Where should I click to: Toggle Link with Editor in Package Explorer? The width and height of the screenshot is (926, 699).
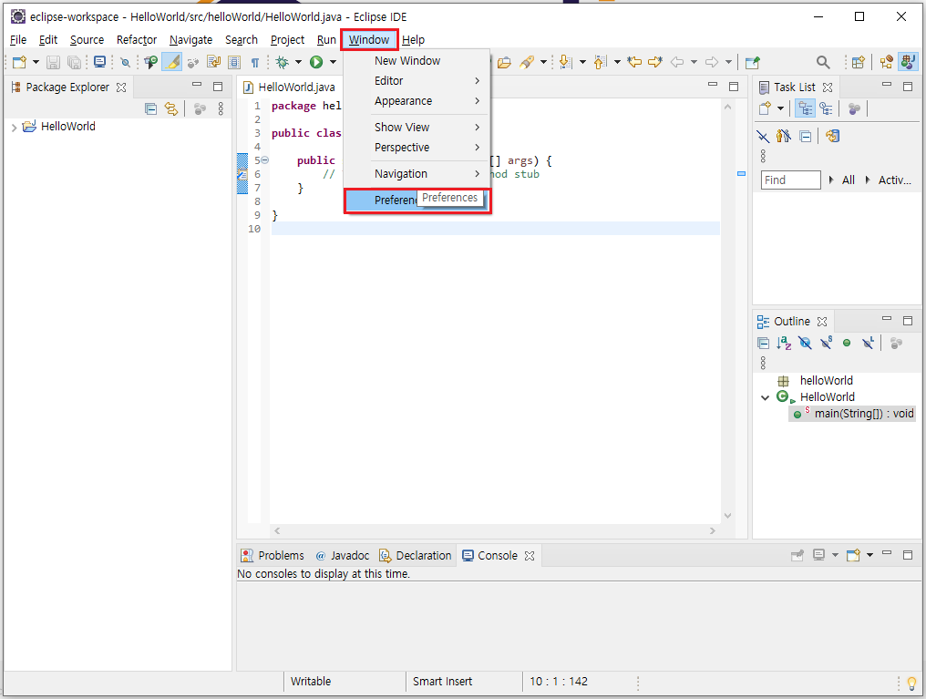pyautogui.click(x=171, y=108)
